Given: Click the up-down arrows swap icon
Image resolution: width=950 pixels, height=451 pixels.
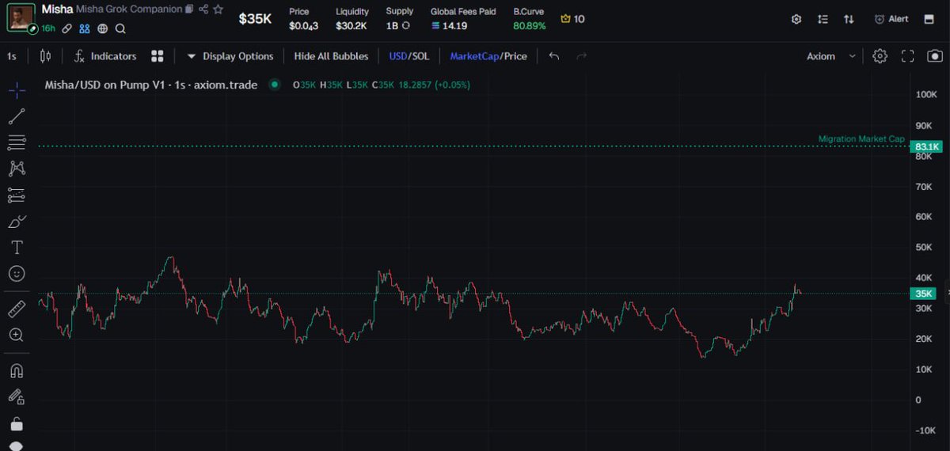Looking at the screenshot, I should (849, 19).
